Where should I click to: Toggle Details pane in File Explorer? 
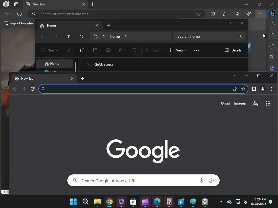tap(233, 50)
